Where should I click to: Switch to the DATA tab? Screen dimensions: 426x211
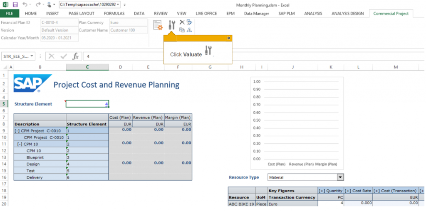[139, 13]
